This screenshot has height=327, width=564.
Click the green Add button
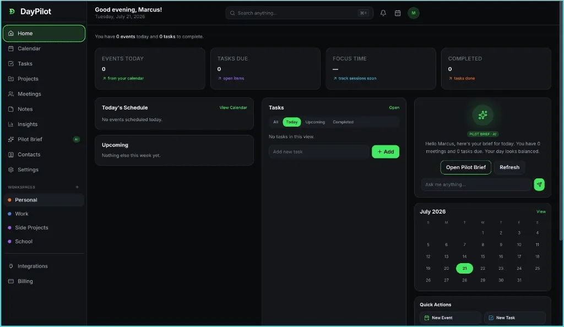point(385,152)
